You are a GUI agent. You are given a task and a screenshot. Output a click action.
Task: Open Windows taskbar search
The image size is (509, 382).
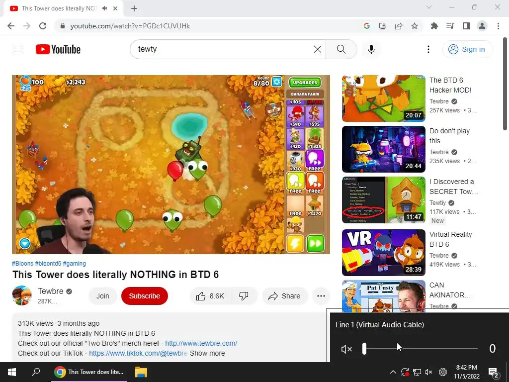[36, 372]
